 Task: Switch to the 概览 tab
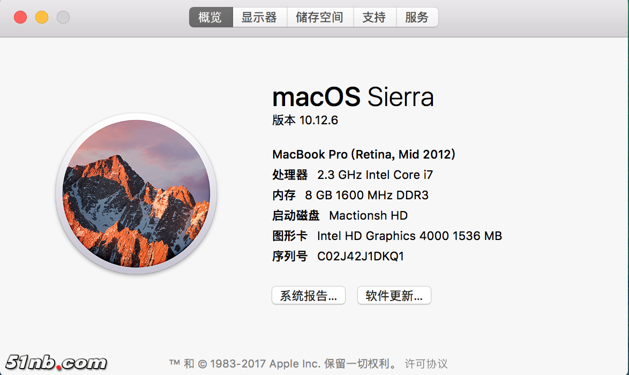pos(210,17)
